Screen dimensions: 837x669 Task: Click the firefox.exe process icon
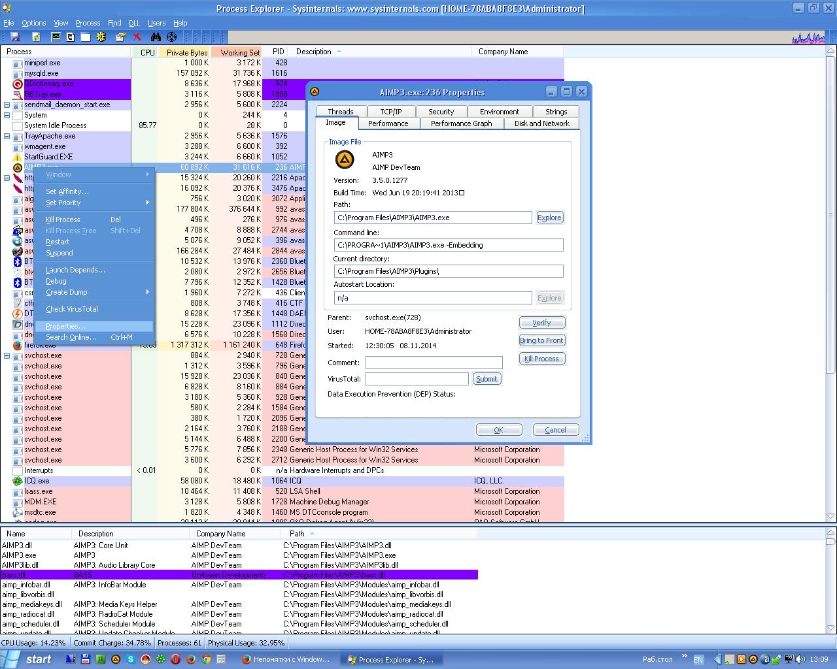point(18,345)
